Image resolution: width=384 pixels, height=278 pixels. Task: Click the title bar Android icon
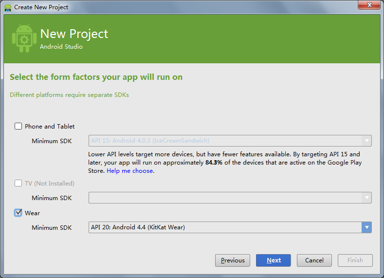point(8,7)
